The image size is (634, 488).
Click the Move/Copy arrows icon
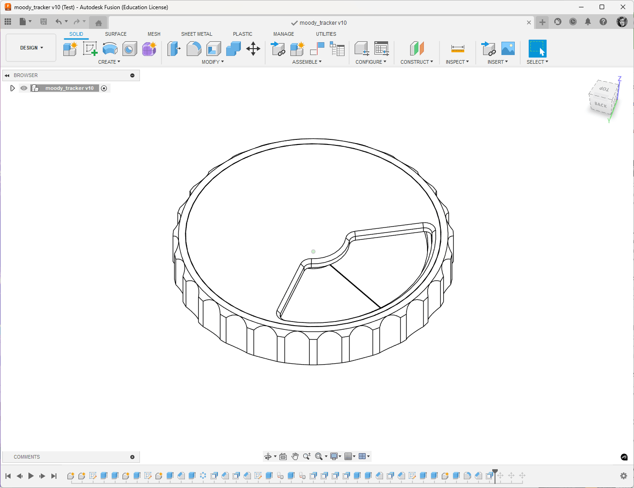click(x=253, y=48)
